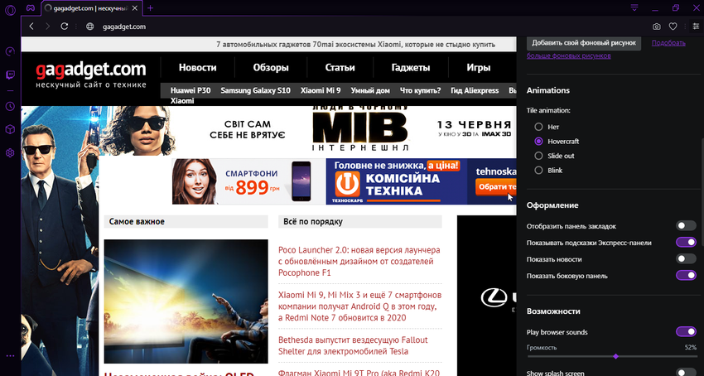Click Добавить свой фоновый рисунок button
Screen dimensions: 704x376
[583, 41]
